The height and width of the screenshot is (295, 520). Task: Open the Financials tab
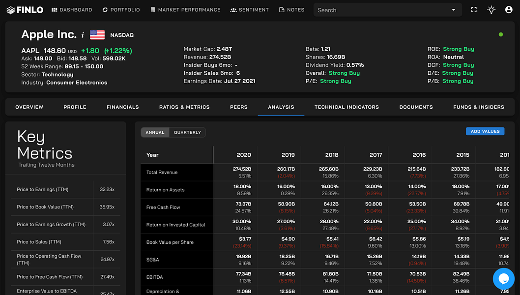(123, 107)
